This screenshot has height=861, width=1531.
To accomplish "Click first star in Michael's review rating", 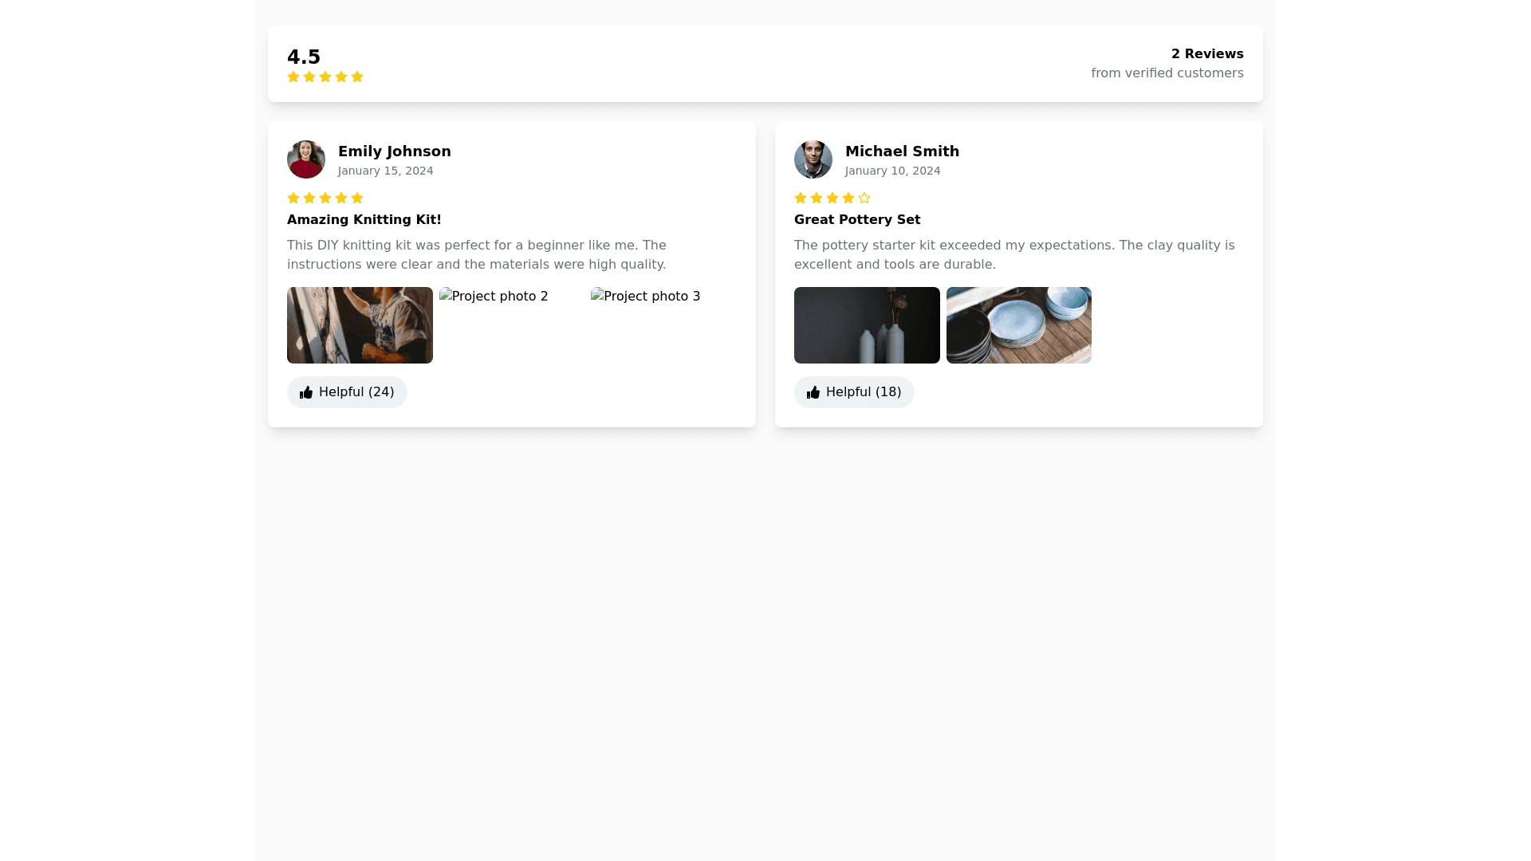I will (x=801, y=198).
